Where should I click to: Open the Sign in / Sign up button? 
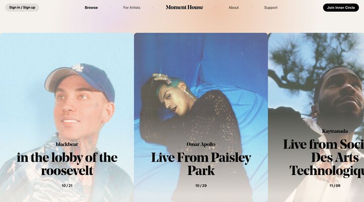pos(22,8)
